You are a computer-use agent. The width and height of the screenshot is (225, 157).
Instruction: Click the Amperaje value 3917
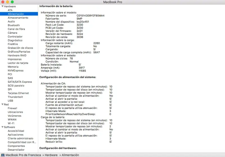coord(82,68)
